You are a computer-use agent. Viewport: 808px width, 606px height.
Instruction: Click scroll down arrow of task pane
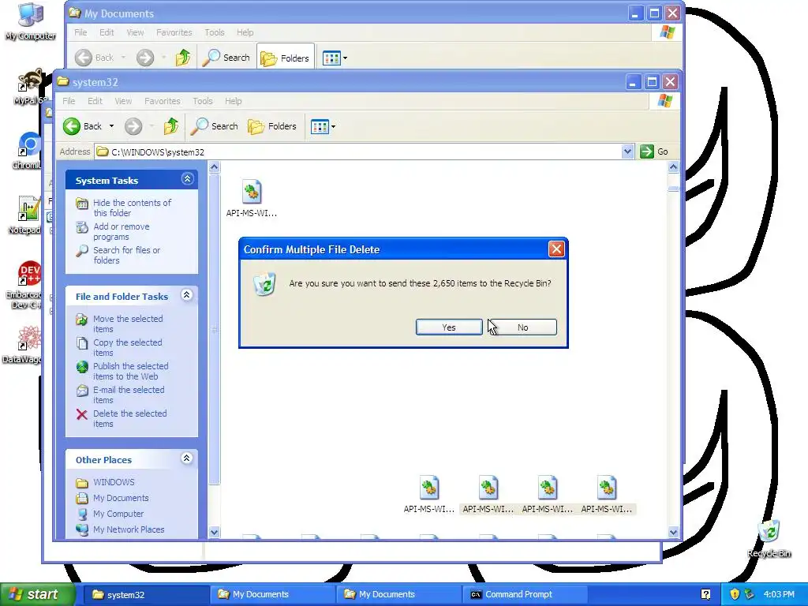click(x=215, y=533)
